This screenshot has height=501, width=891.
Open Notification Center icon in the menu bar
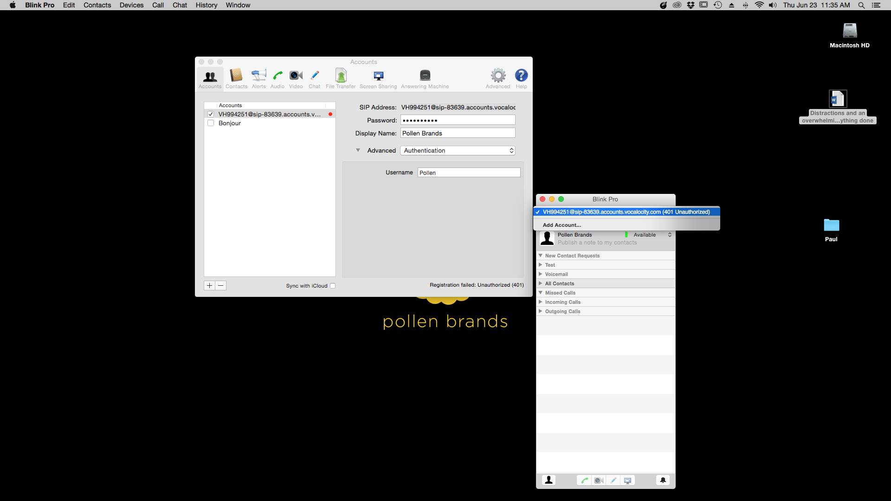(876, 5)
